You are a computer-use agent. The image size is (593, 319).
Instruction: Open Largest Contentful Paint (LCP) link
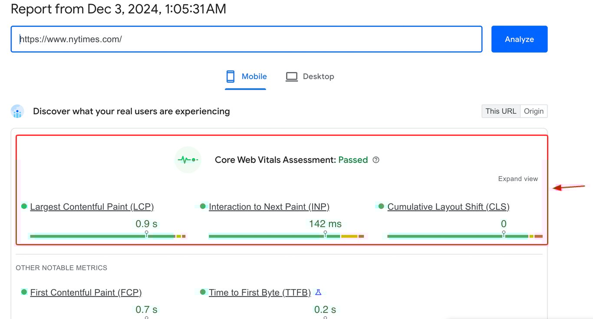click(x=92, y=207)
